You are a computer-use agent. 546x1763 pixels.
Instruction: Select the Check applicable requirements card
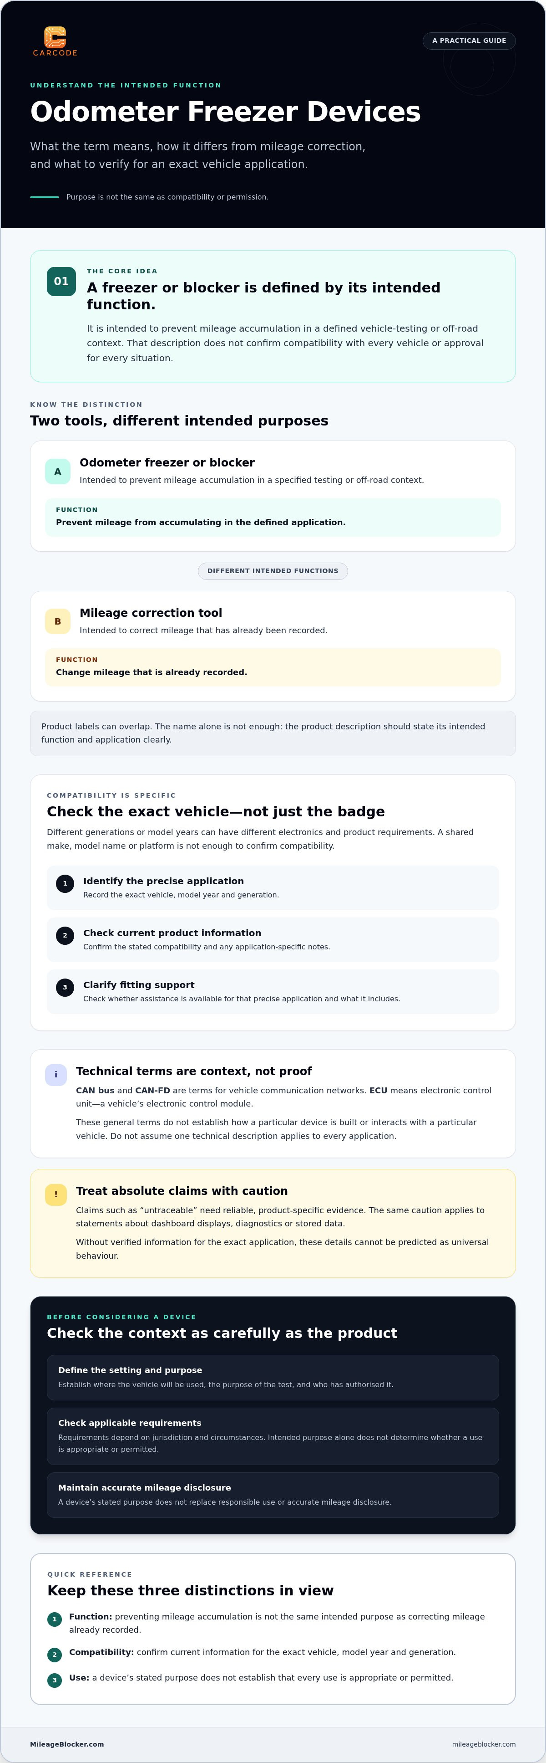point(273,1436)
